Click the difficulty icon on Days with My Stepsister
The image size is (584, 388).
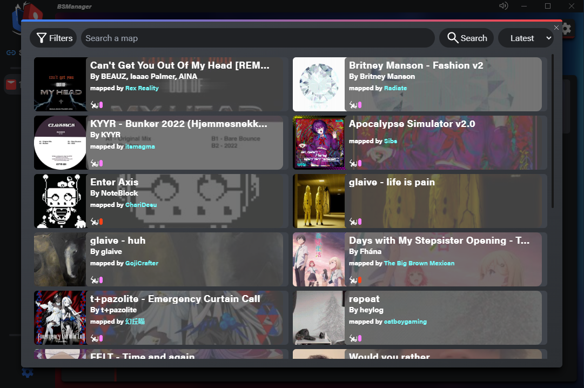point(360,280)
